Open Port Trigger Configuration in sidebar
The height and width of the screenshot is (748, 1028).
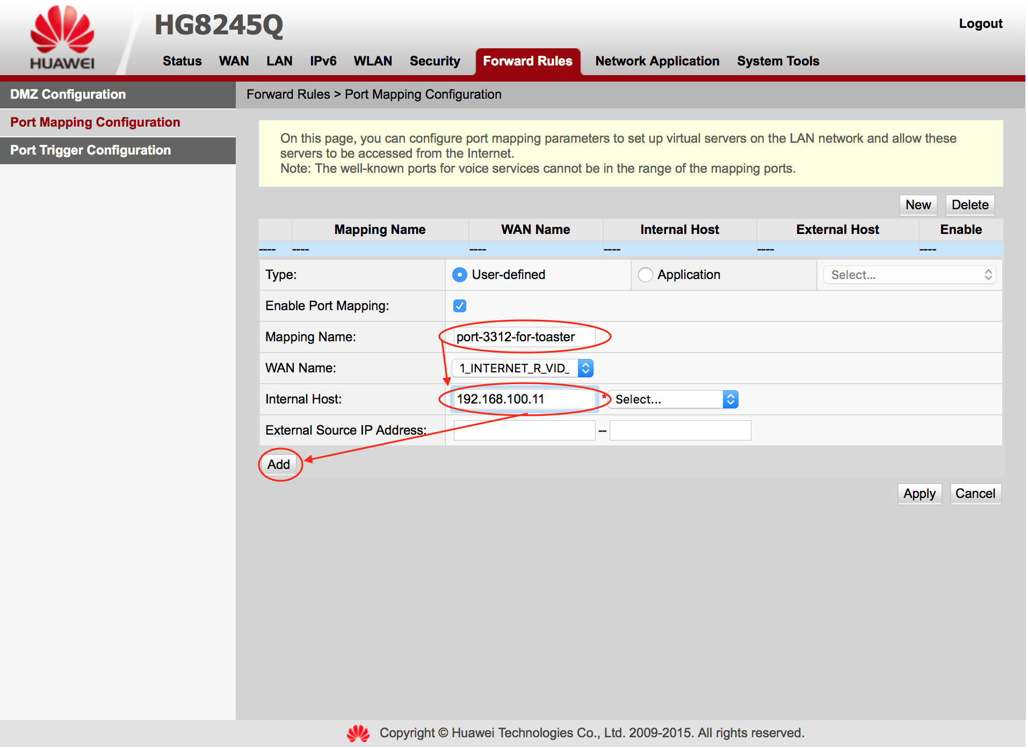pyautogui.click(x=91, y=150)
